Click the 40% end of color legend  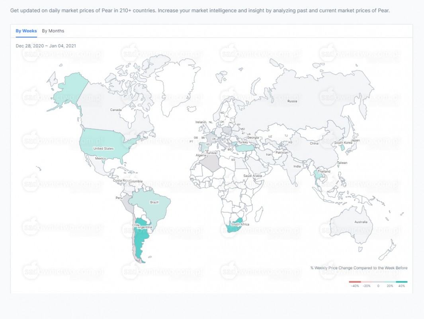pos(402,282)
